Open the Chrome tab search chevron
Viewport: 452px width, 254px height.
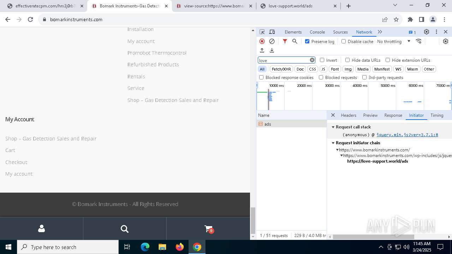pos(395,5)
